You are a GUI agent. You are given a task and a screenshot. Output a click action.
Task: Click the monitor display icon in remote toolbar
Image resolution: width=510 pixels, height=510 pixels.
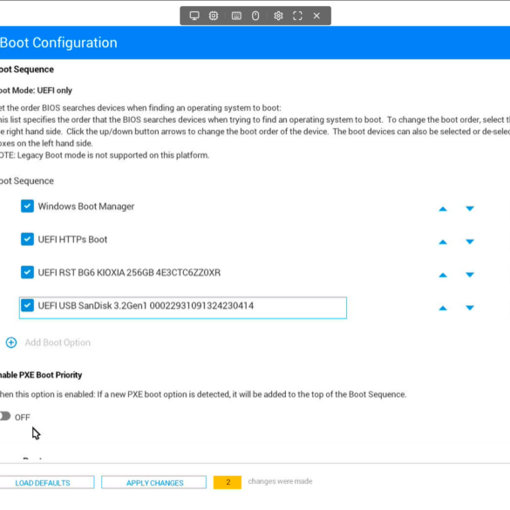194,16
